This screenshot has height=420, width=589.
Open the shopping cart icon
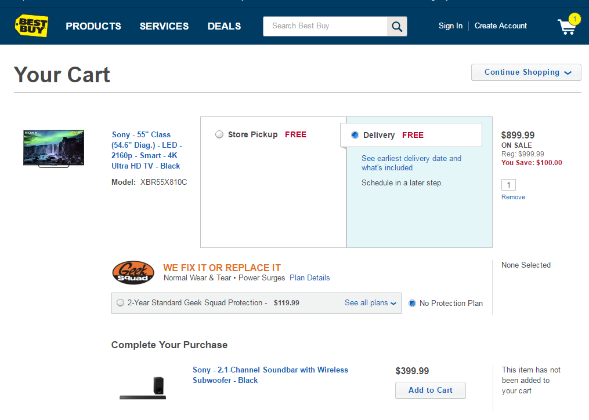coord(567,26)
